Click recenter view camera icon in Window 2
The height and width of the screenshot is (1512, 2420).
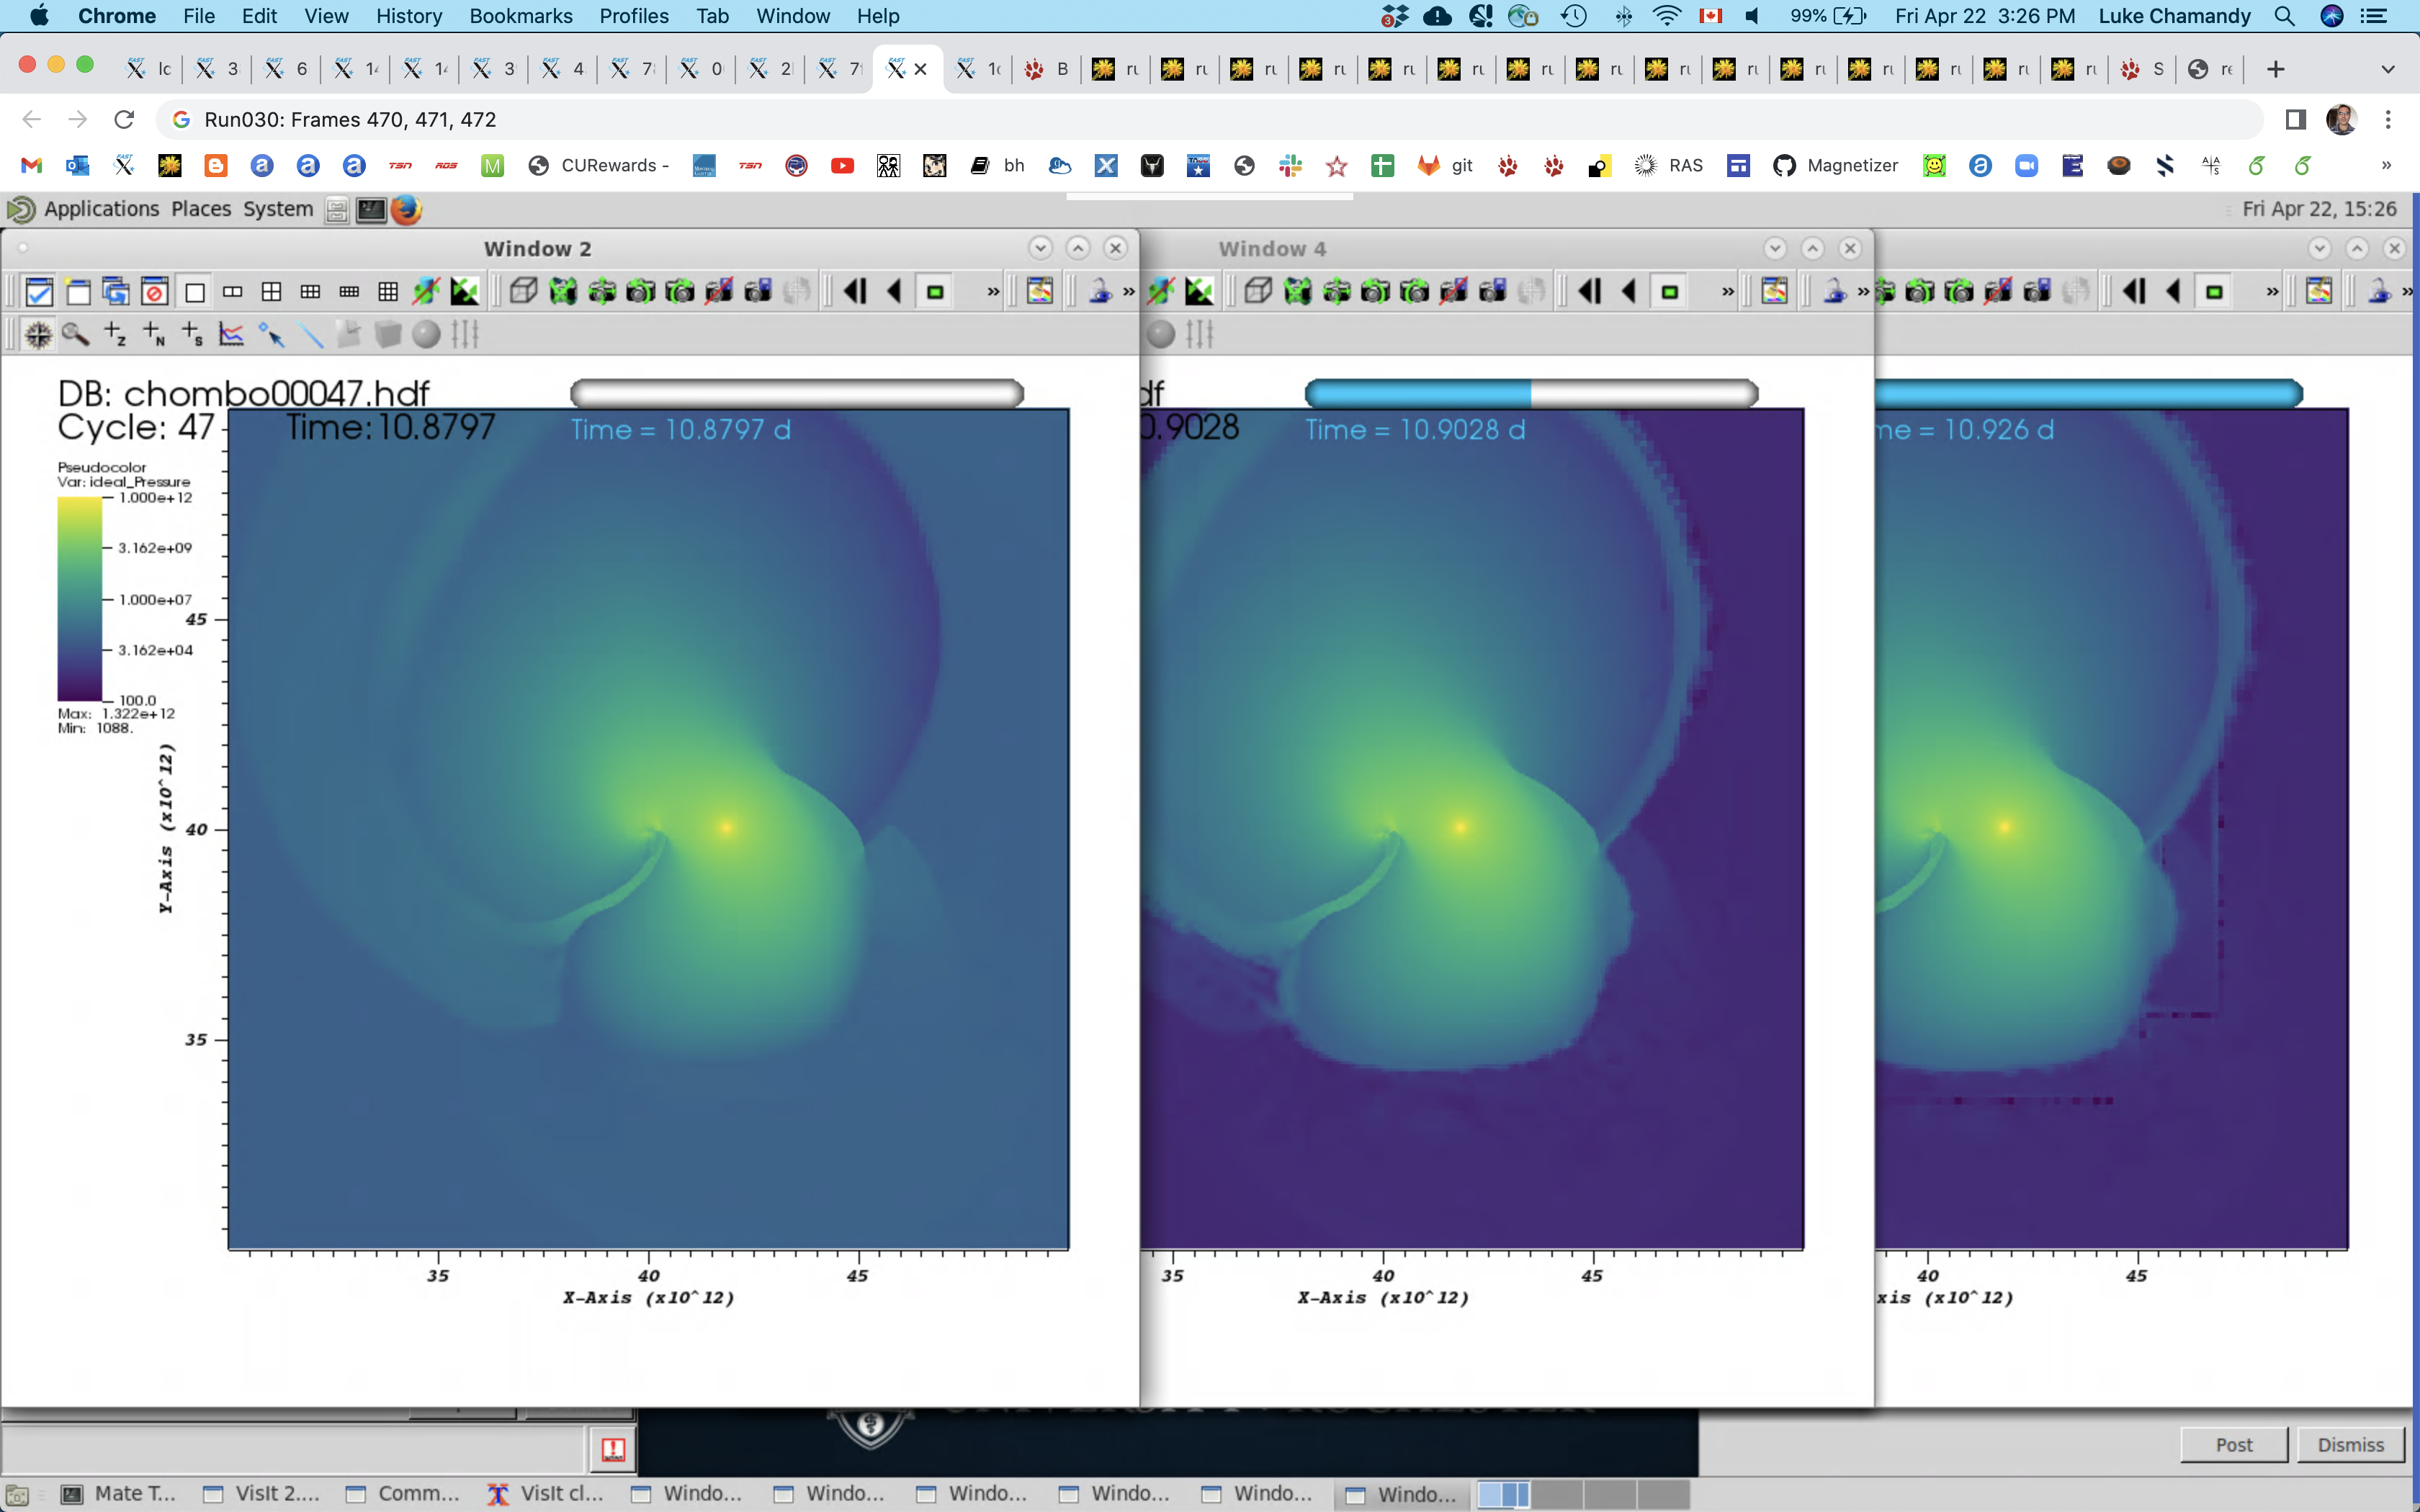[x=602, y=292]
